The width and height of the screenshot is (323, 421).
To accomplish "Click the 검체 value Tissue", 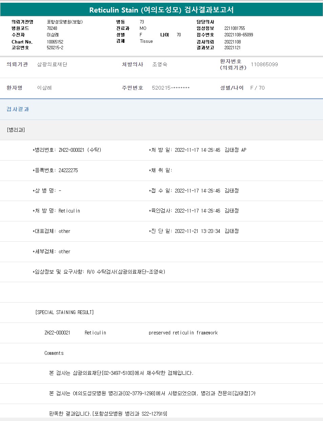I will pyautogui.click(x=146, y=41).
